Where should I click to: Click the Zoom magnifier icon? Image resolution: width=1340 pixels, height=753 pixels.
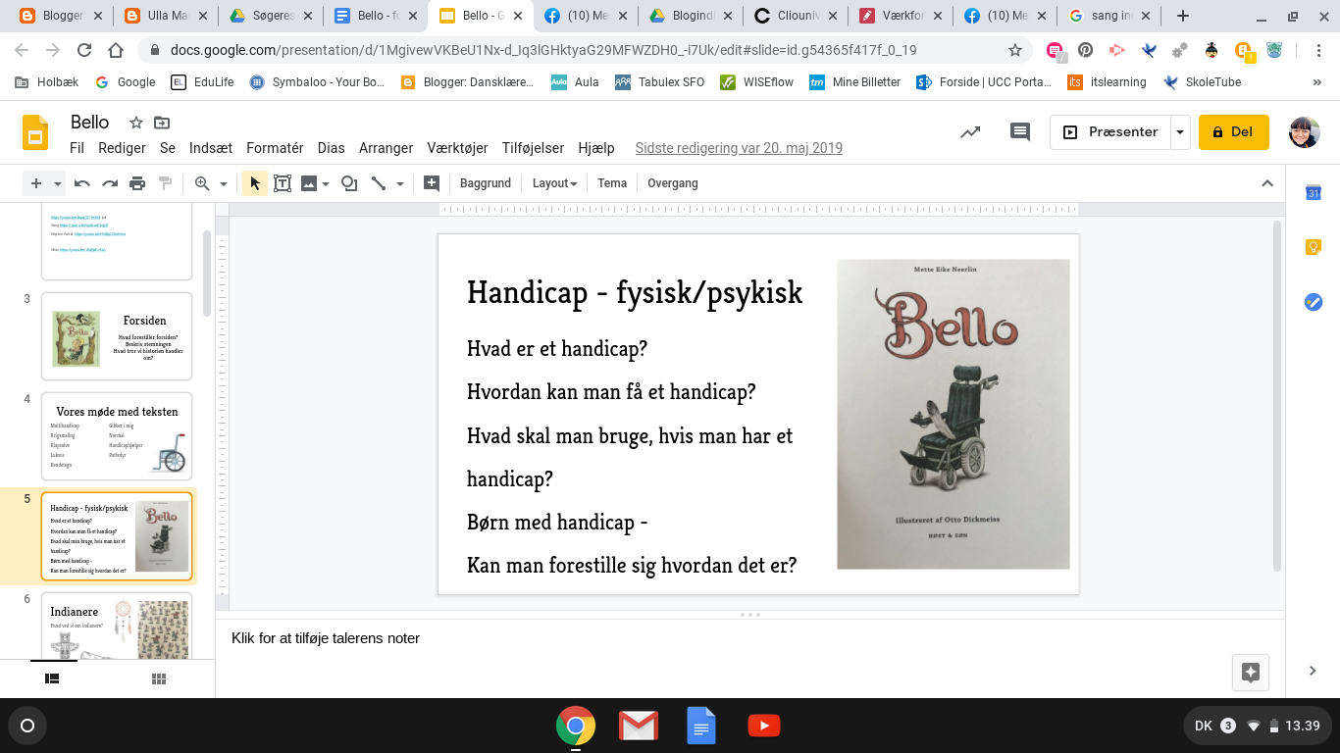(x=202, y=183)
